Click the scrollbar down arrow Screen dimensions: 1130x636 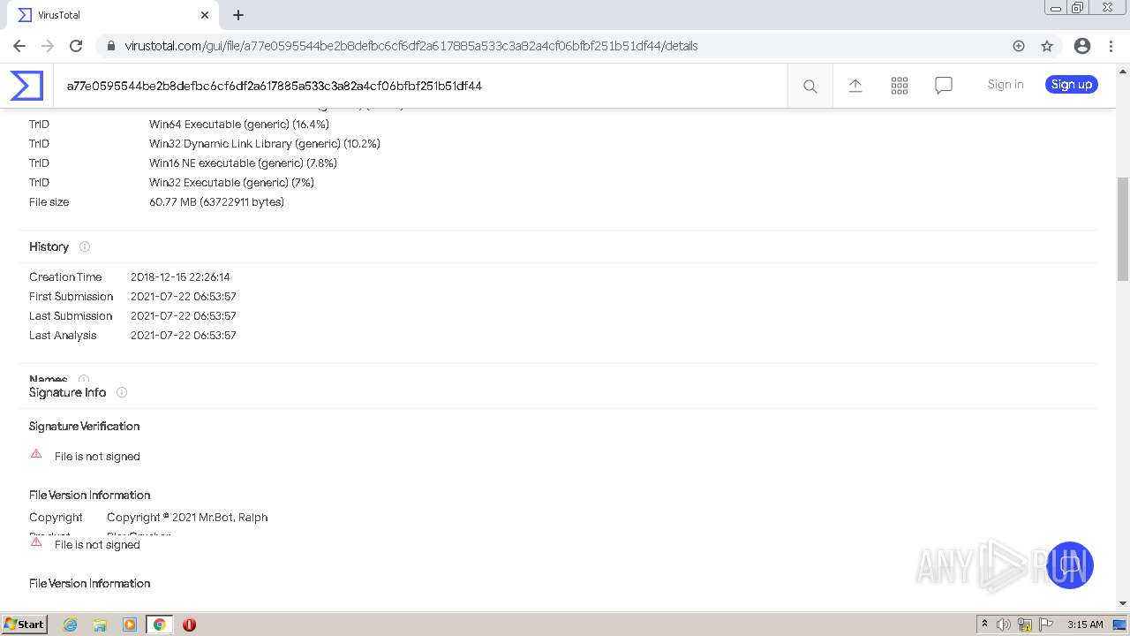pos(1123,603)
